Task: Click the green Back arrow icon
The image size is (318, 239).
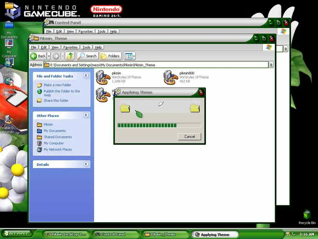Action: point(34,56)
